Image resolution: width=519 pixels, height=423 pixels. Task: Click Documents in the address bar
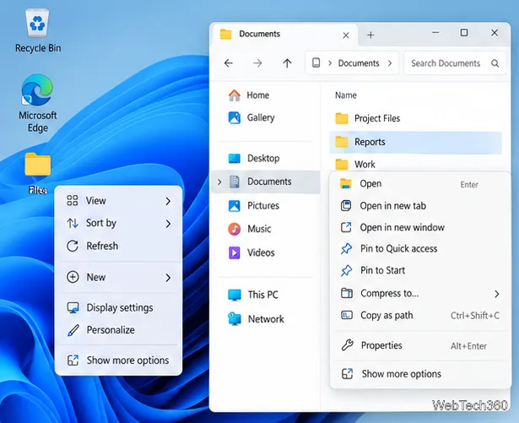coord(359,63)
